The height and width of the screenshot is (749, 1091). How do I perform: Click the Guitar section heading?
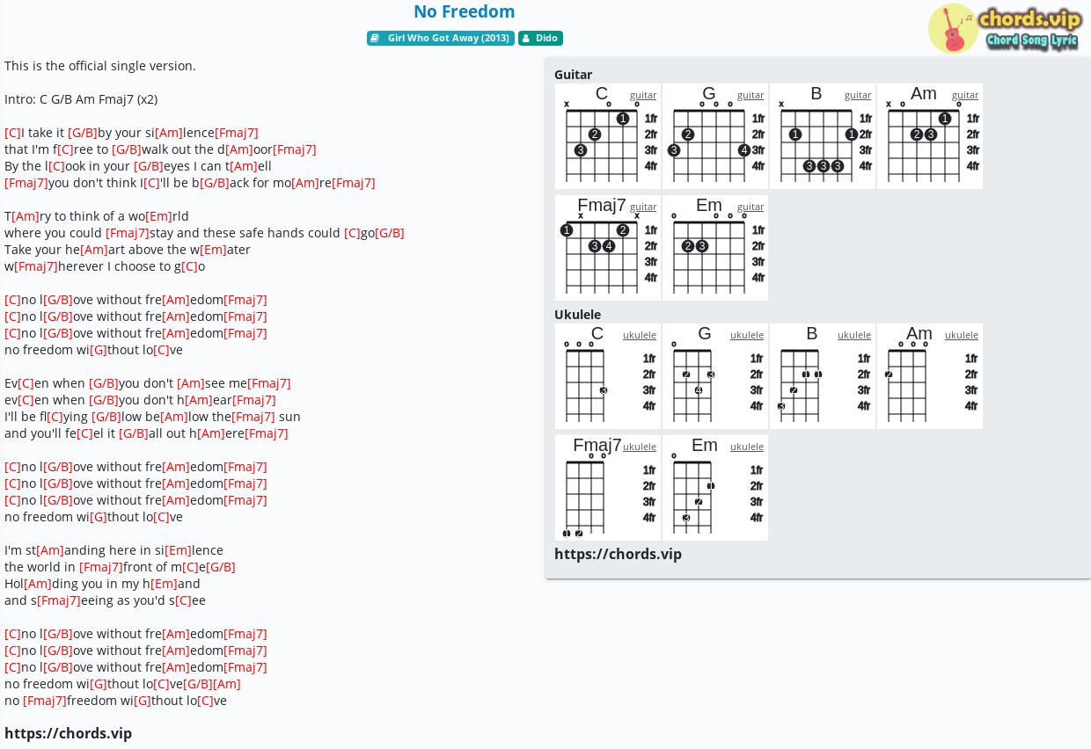pos(573,75)
